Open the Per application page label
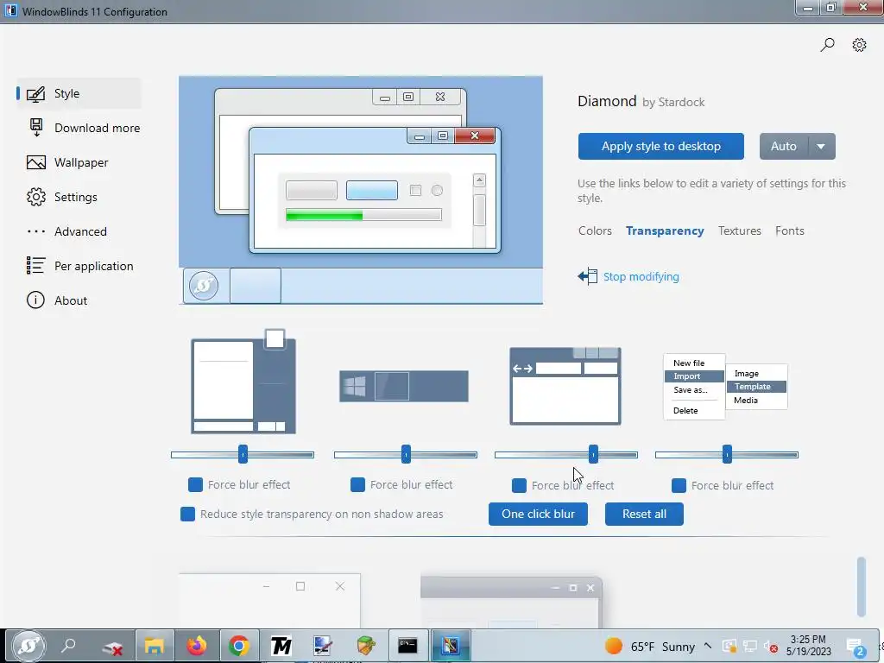This screenshot has width=884, height=663. point(93,266)
